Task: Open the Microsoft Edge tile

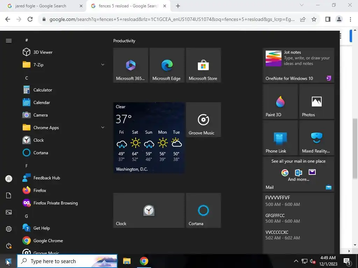Action: pyautogui.click(x=167, y=65)
